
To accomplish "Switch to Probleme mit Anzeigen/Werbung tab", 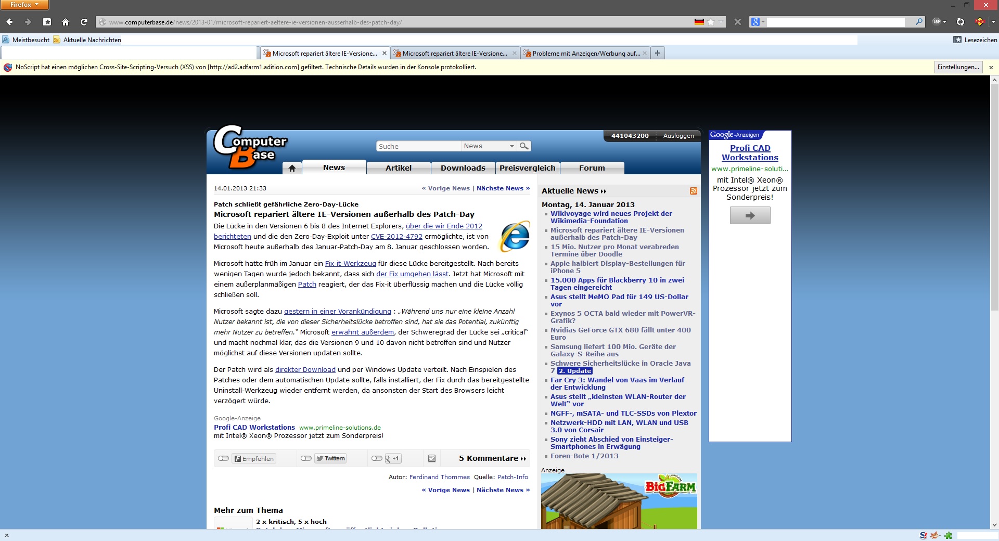I will tap(585, 53).
